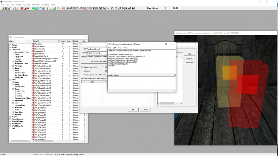Expand the Weapon tree node
Viewport: 278px width, 156px height.
point(13,114)
